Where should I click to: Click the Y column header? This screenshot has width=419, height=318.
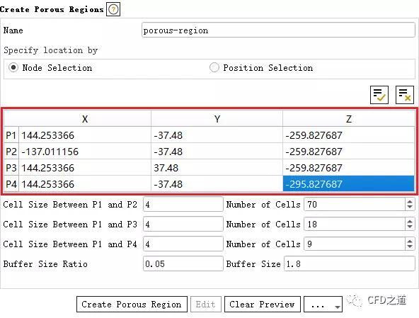tap(217, 119)
